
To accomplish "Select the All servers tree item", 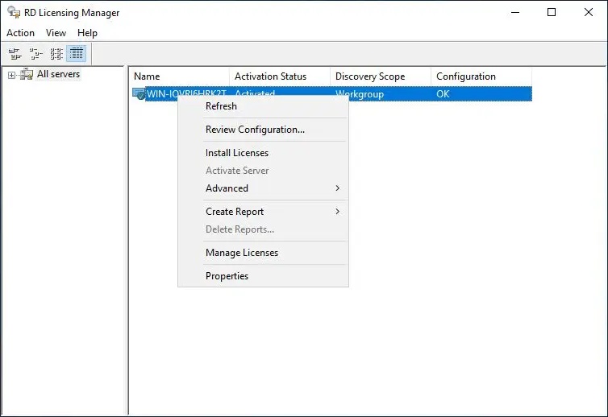I will click(58, 74).
